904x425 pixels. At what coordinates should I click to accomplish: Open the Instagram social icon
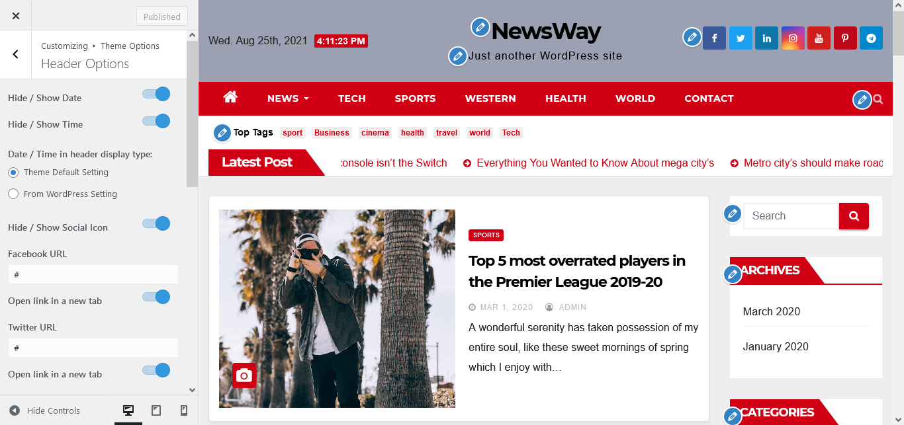[793, 38]
